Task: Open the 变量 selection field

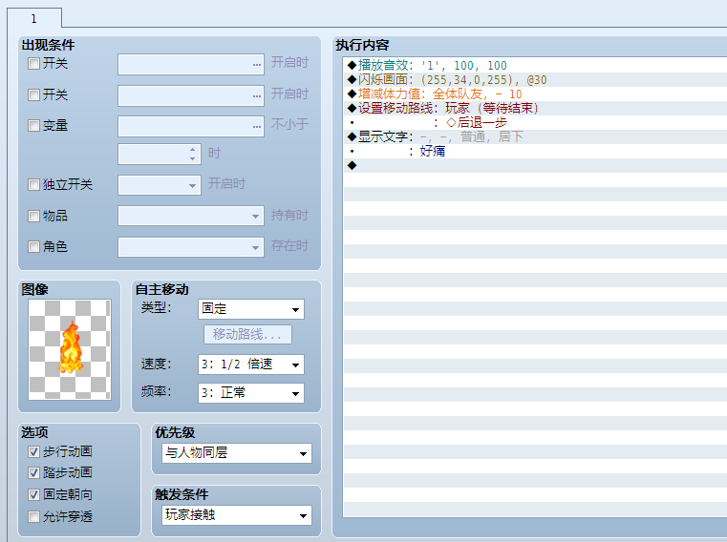Action: (x=191, y=127)
